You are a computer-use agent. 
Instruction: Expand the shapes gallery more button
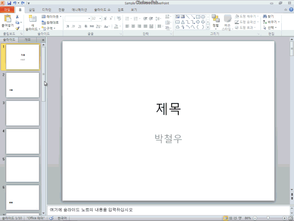click(x=208, y=28)
